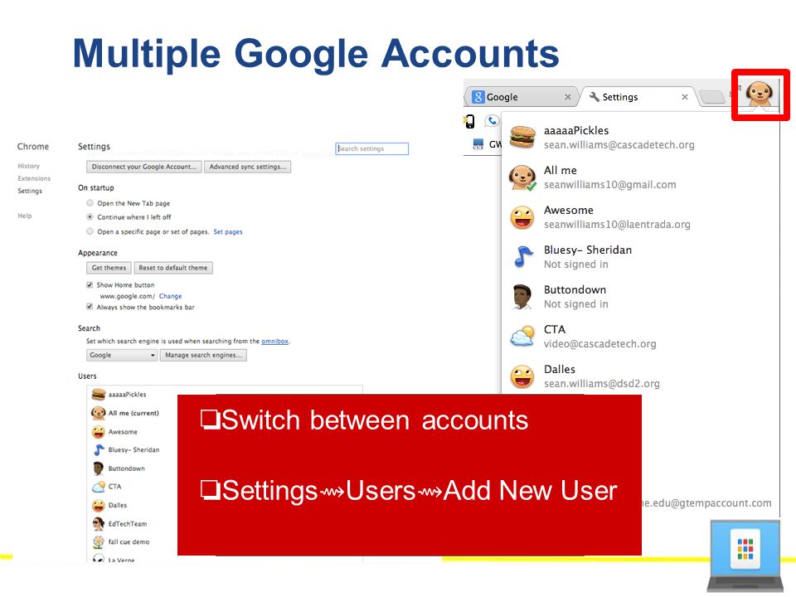Switch to the Google browser tab

pyautogui.click(x=522, y=96)
